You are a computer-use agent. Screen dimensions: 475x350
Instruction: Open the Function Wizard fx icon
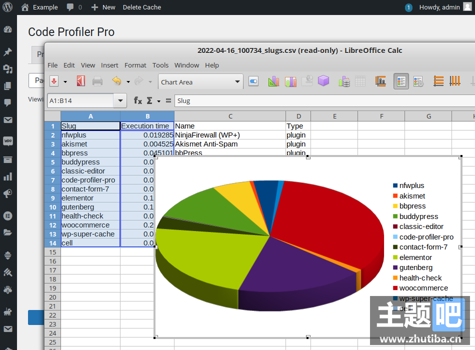(x=138, y=100)
